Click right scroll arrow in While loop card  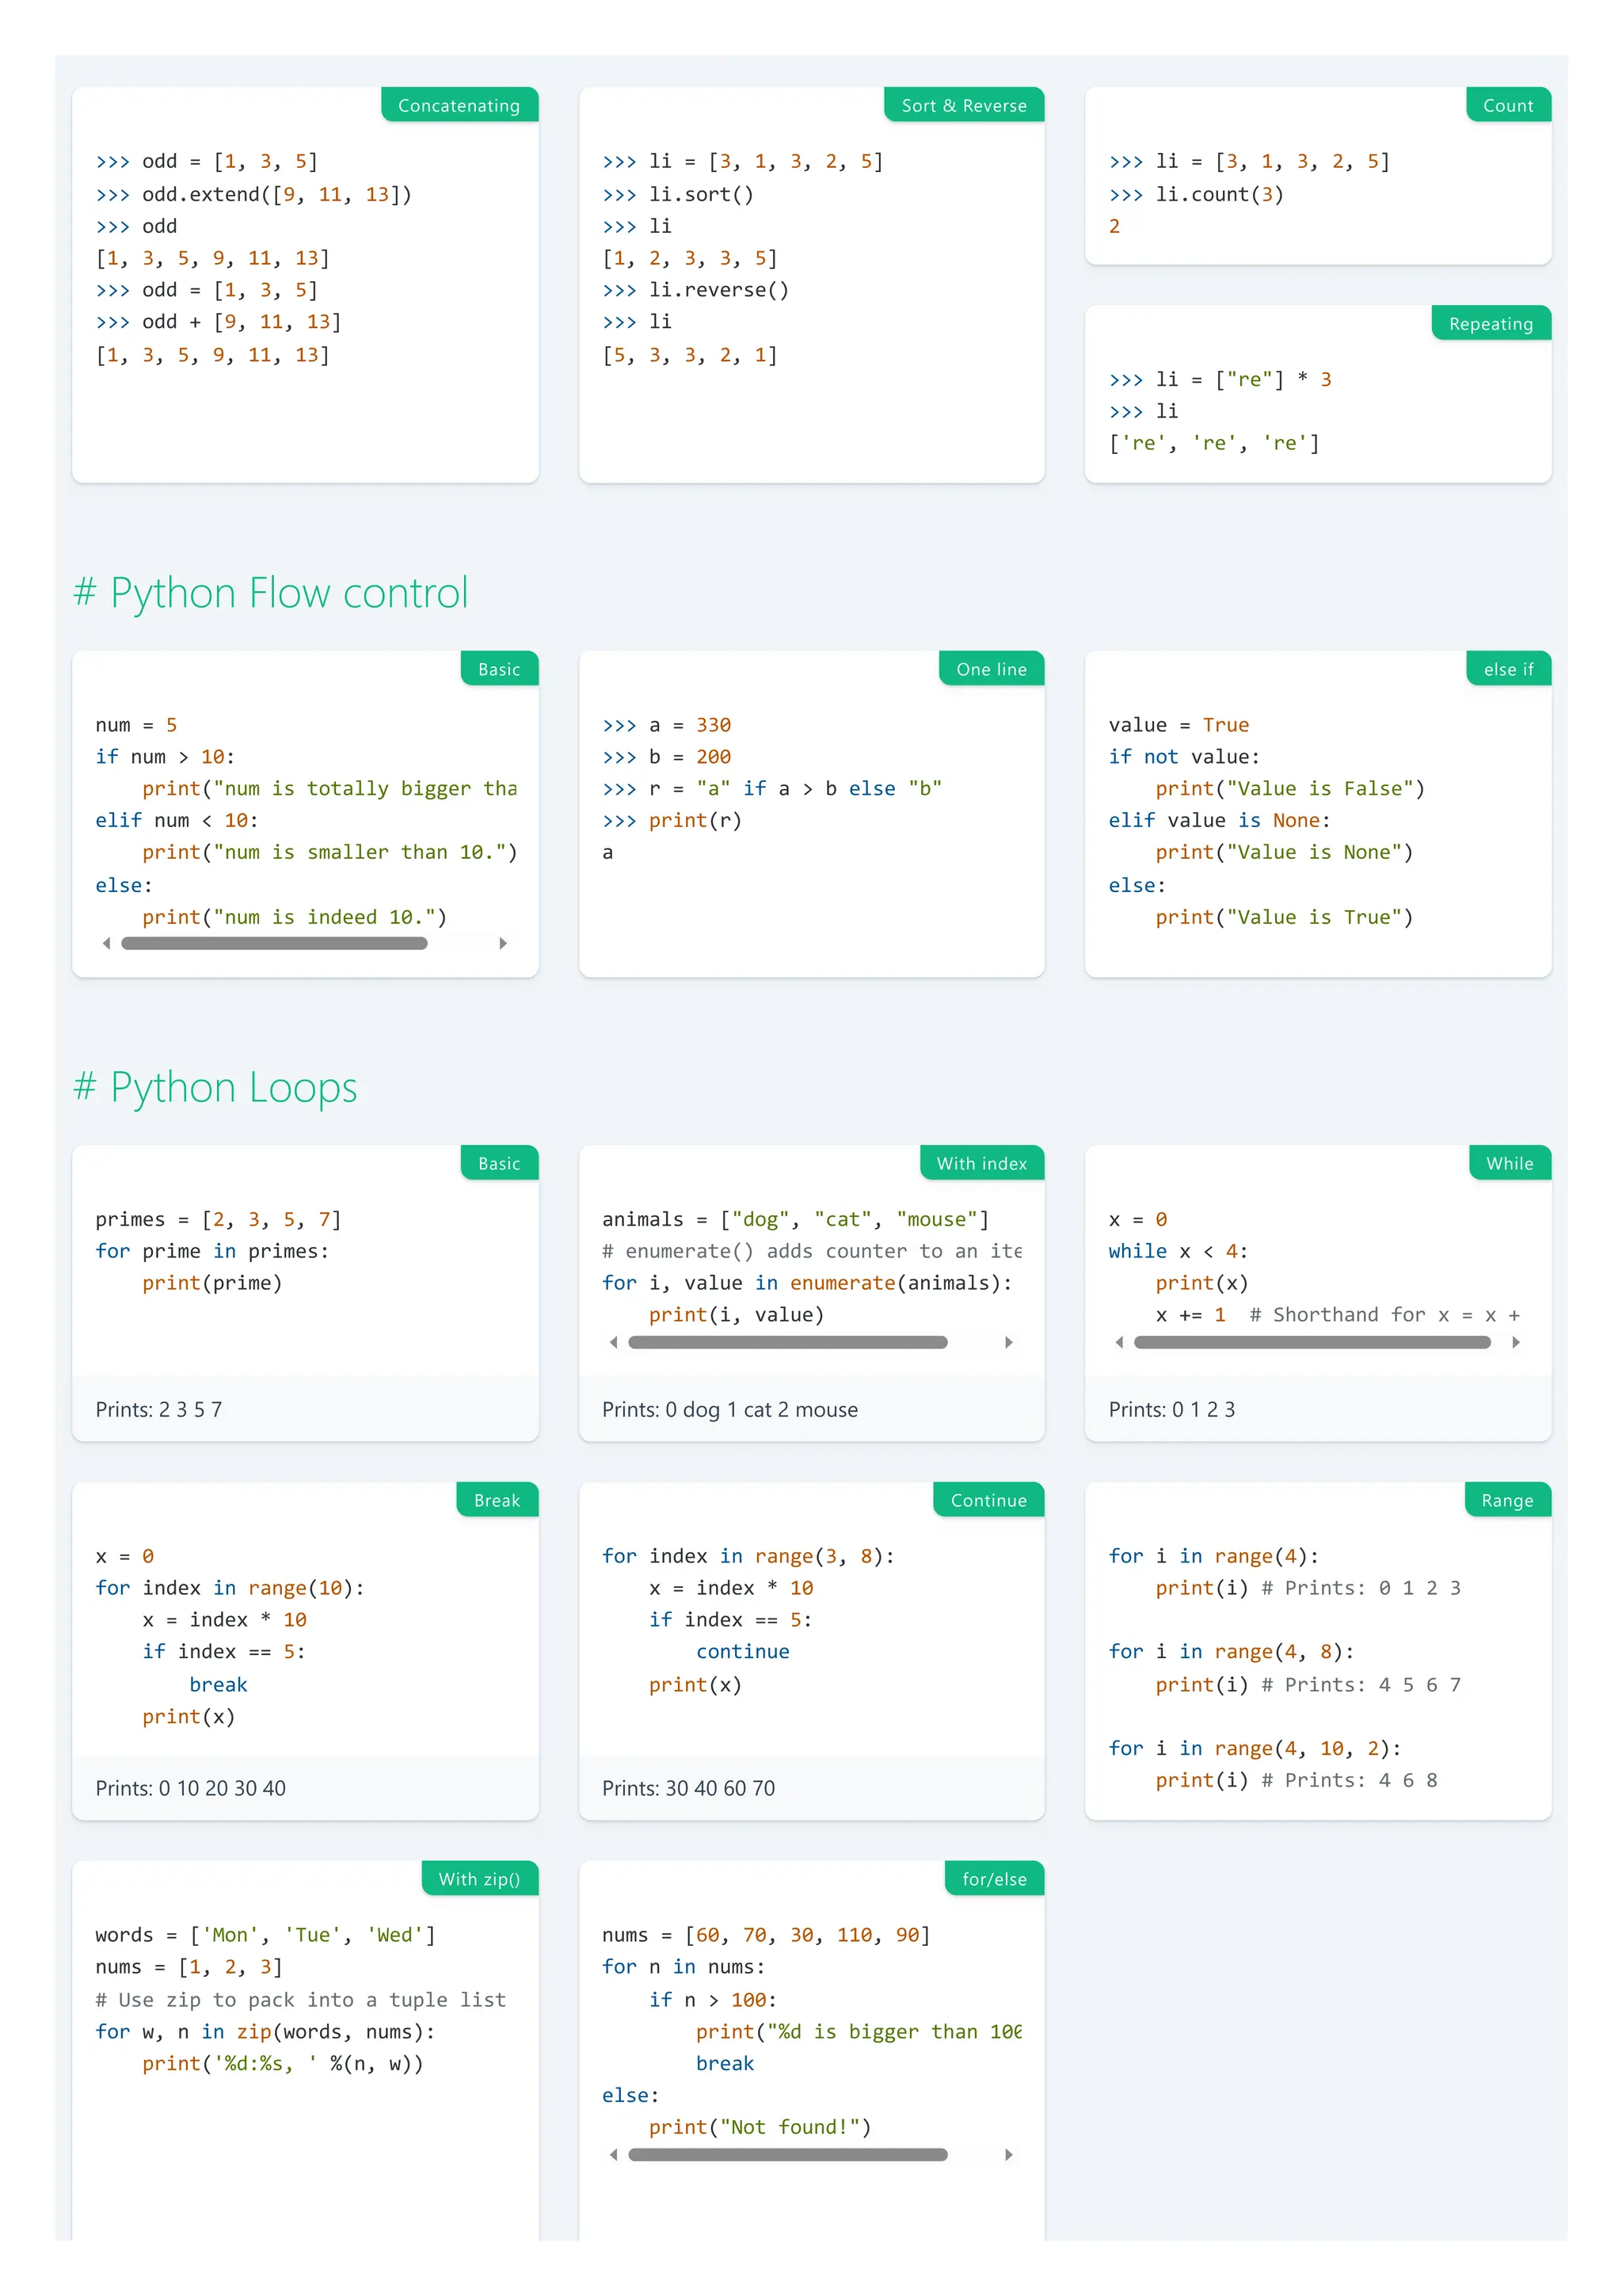(x=1515, y=1342)
